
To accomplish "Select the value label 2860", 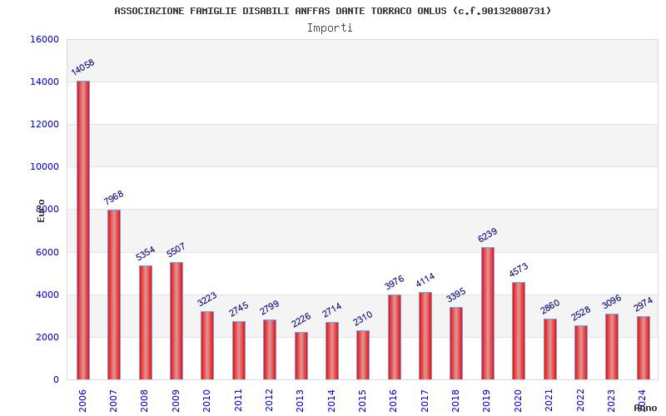I will coord(550,306).
